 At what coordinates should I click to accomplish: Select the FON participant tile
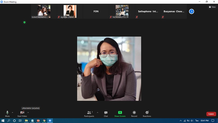point(96,11)
